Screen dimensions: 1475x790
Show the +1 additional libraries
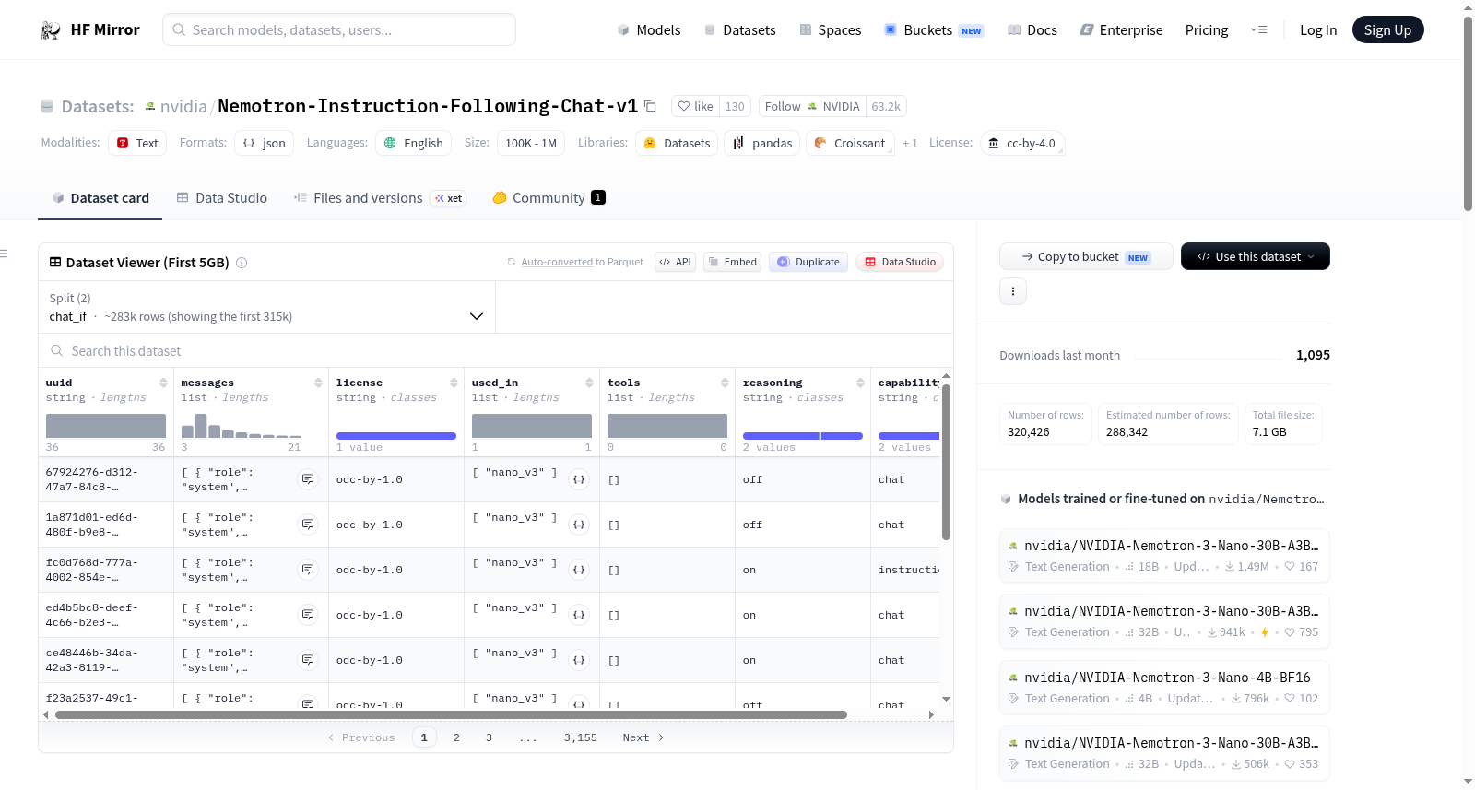tap(910, 144)
